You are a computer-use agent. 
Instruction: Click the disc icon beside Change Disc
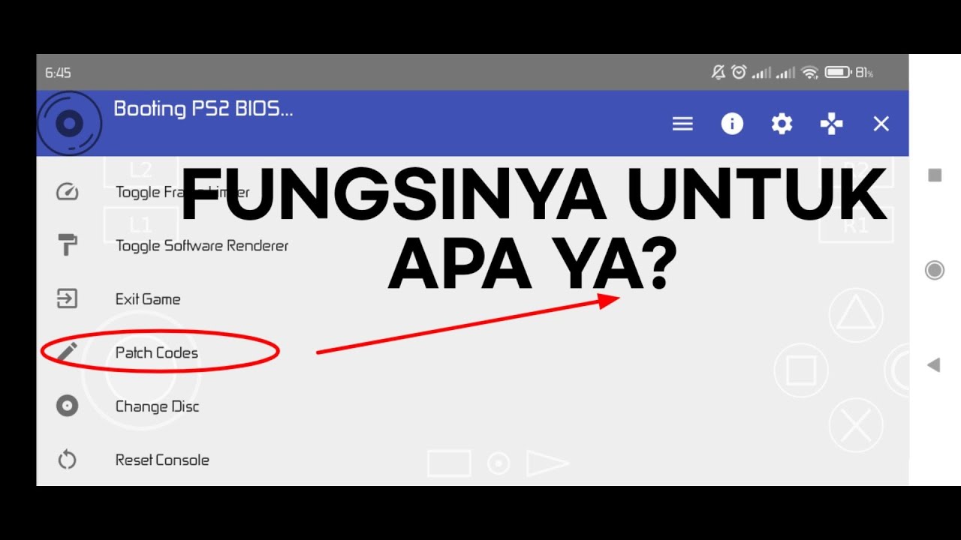point(68,406)
